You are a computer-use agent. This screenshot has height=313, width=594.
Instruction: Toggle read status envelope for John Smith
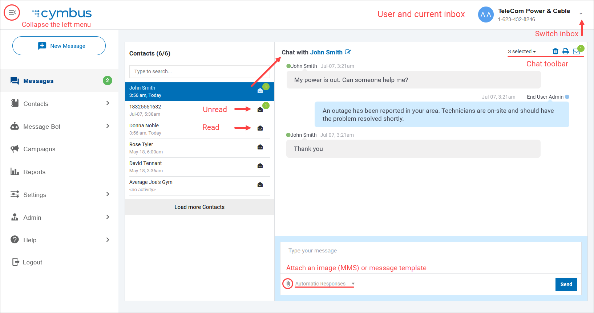(260, 91)
